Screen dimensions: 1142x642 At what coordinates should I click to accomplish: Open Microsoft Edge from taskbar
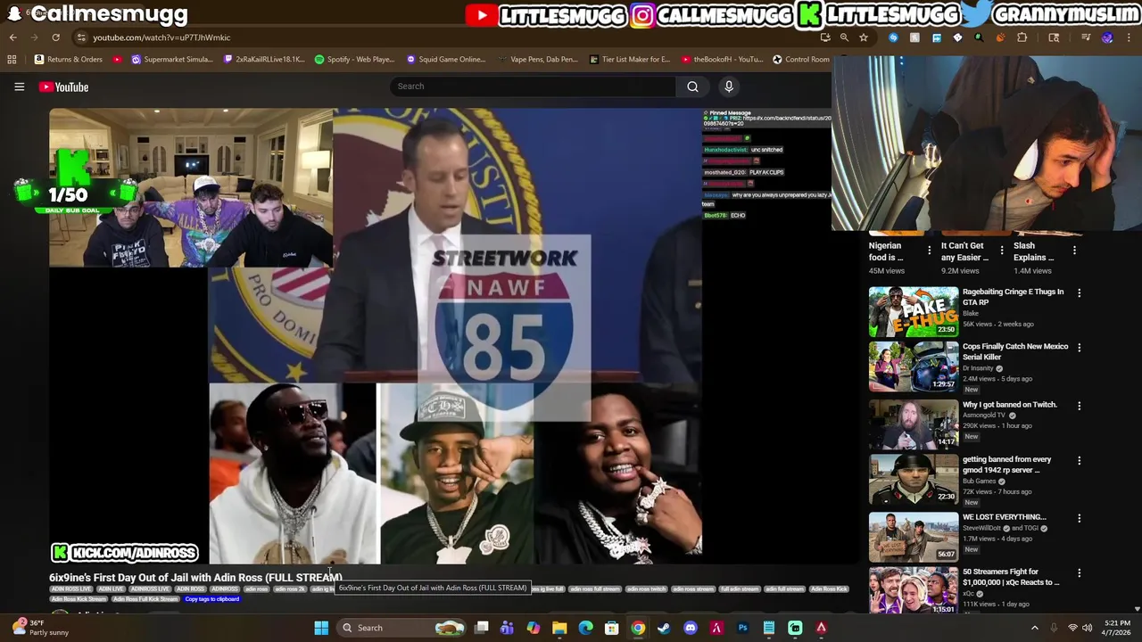(x=585, y=628)
